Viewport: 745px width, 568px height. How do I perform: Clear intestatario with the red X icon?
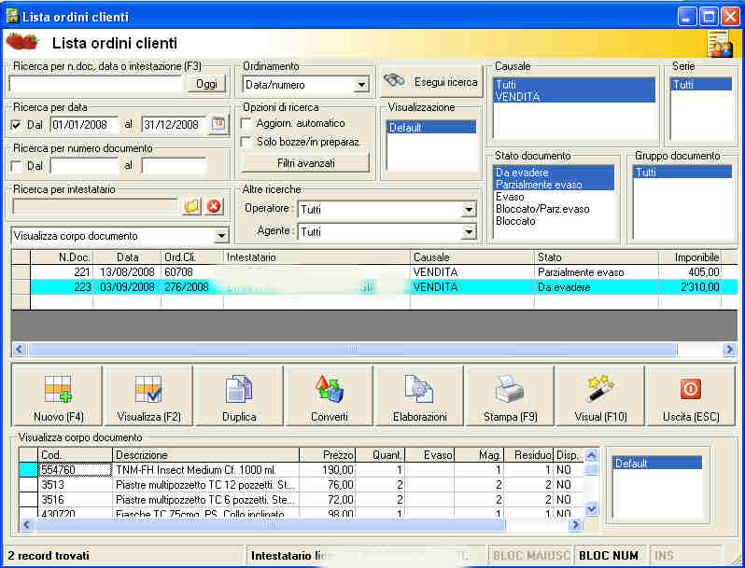point(214,207)
